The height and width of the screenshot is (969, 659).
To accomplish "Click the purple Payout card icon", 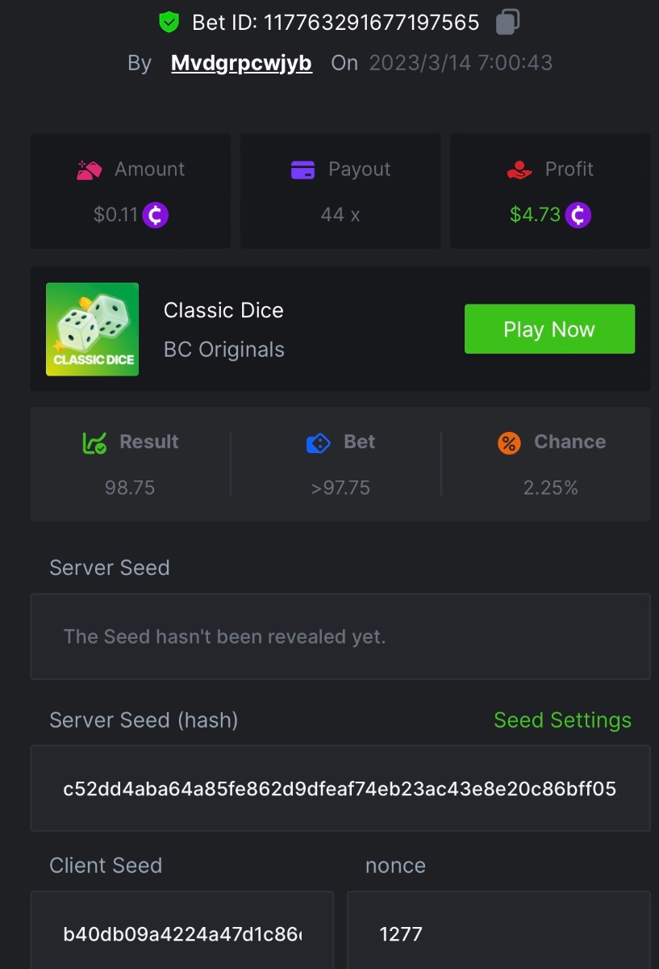I will (x=302, y=170).
